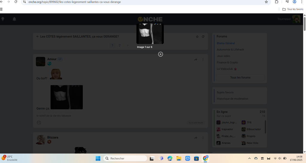Click the ONCHE logo
The width and height of the screenshot is (306, 163).
pos(150,19)
